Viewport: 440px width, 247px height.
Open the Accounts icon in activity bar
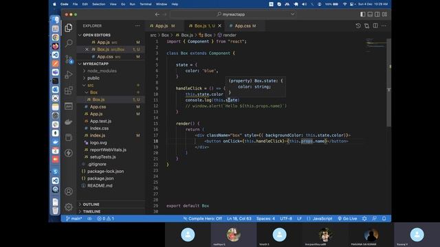(x=69, y=191)
